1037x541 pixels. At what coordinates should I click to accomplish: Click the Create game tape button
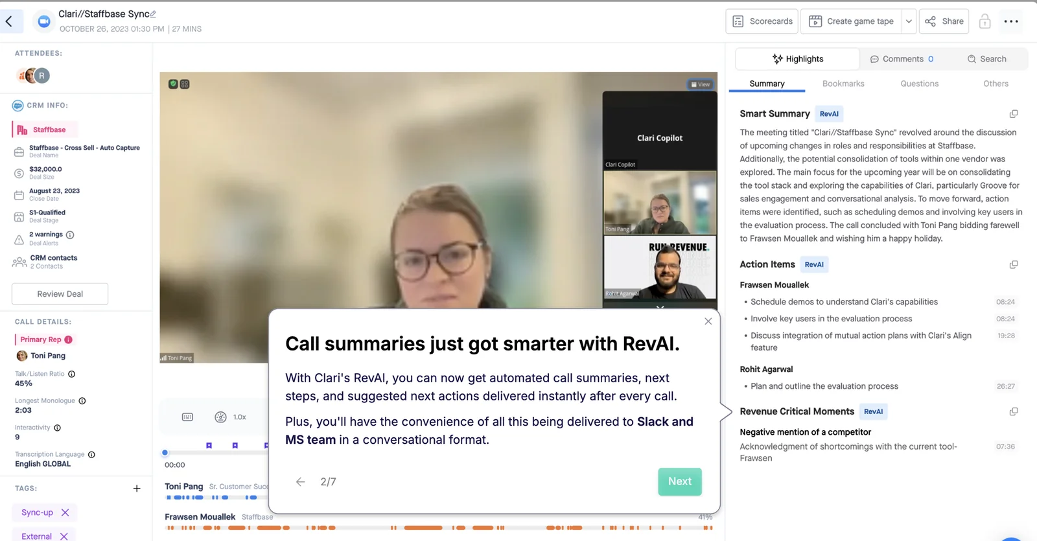coord(851,21)
